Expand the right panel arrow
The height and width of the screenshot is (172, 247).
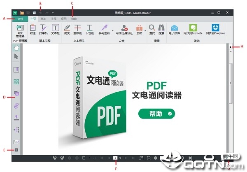click(231, 47)
